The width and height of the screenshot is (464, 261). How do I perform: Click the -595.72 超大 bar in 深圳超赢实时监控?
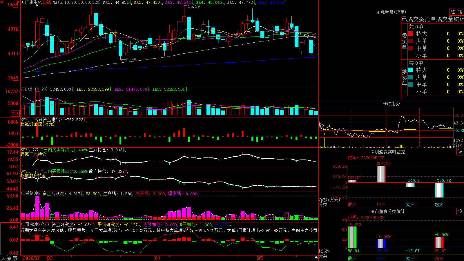[439, 190]
